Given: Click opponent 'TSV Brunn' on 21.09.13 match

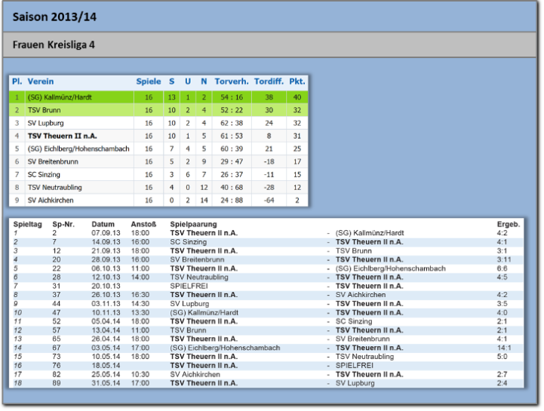Looking at the screenshot, I should [354, 251].
